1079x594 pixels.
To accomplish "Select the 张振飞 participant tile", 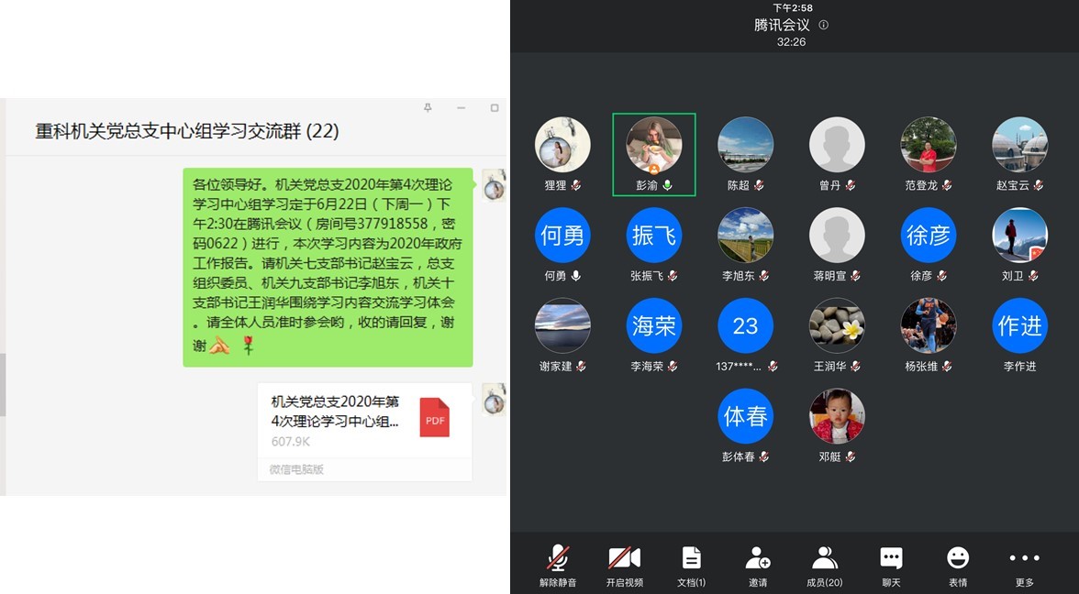I will (653, 235).
